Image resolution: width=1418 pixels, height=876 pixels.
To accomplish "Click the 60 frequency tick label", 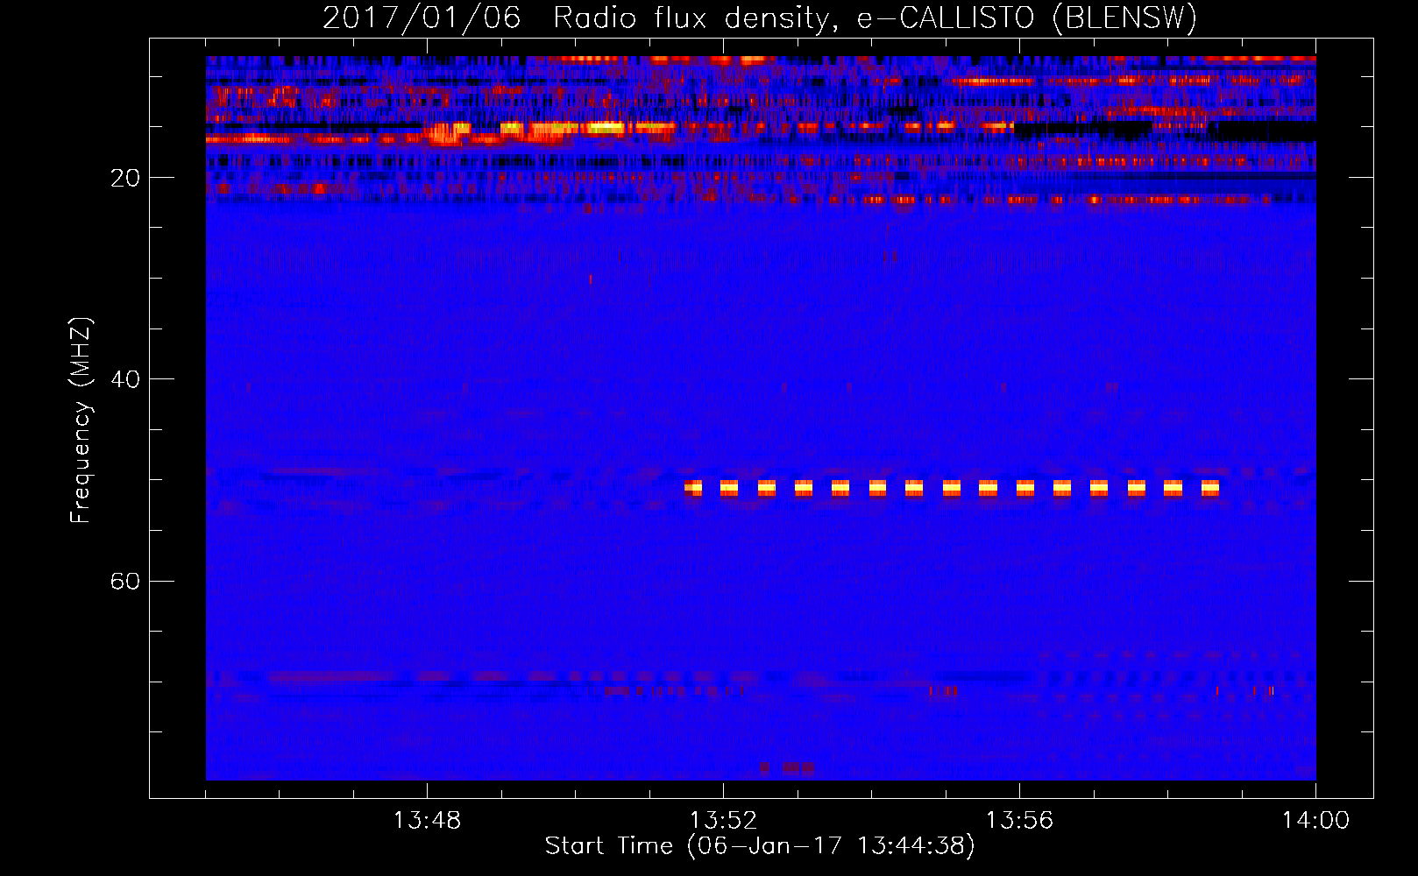I will click(x=124, y=581).
